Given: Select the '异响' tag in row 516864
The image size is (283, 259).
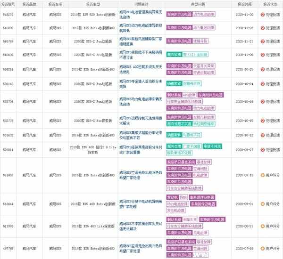Looking at the screenshot, I should coord(183,197).
